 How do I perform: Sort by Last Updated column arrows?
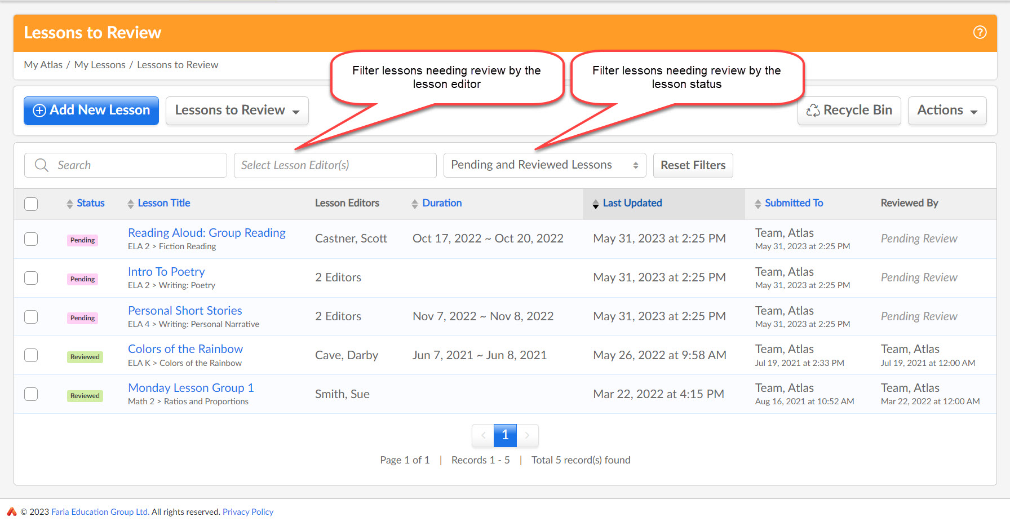[x=596, y=204]
